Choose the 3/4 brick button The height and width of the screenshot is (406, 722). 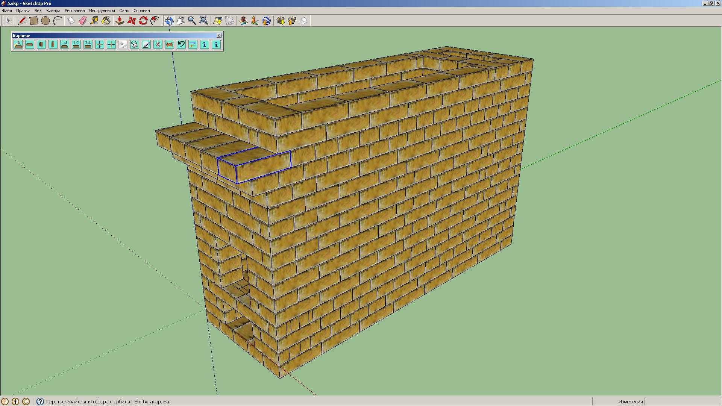88,44
